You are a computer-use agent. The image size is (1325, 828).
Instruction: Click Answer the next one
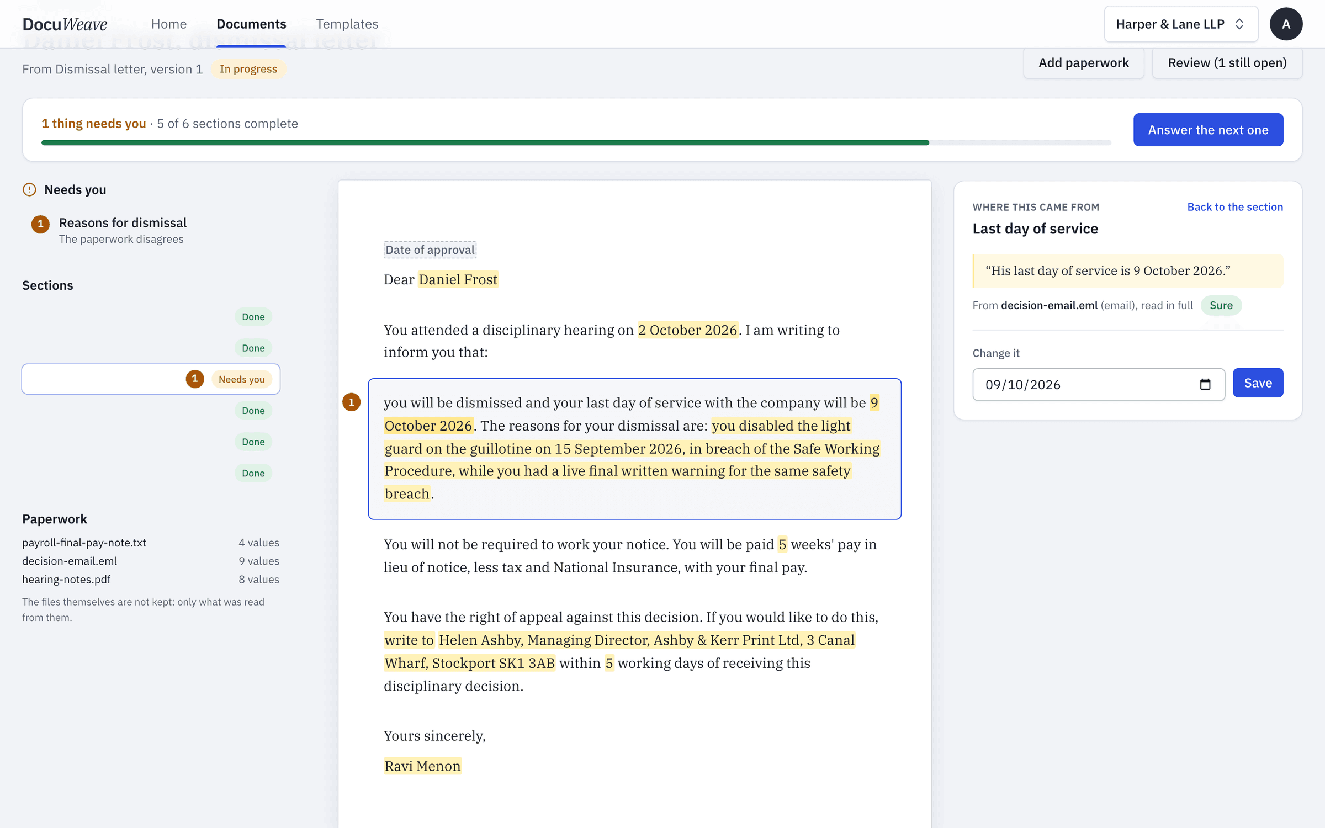click(1208, 130)
